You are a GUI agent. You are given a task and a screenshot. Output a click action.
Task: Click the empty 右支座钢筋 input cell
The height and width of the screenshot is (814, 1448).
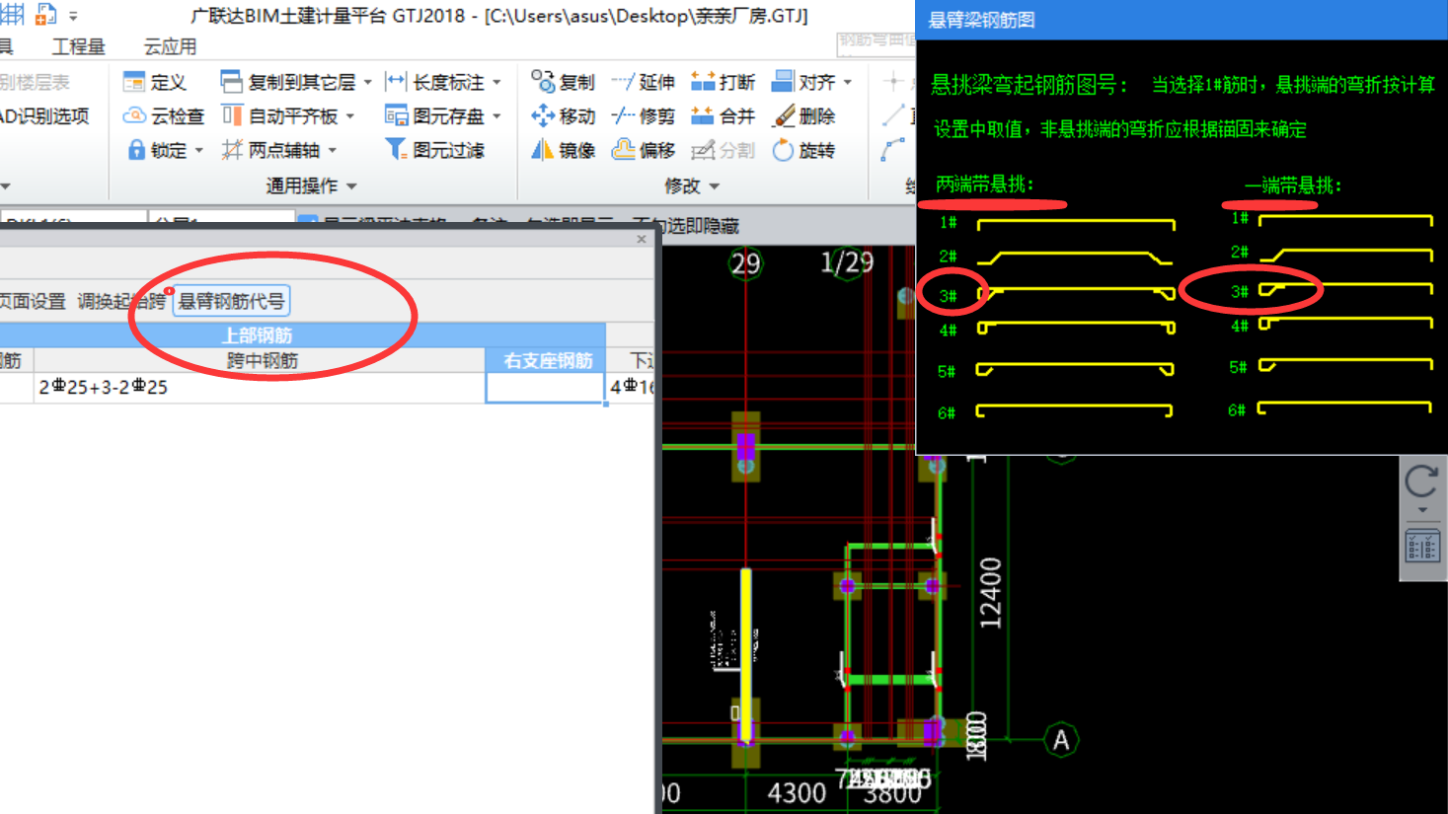[545, 388]
